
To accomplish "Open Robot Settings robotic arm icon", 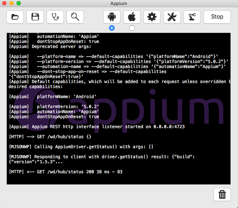I will click(192, 17).
